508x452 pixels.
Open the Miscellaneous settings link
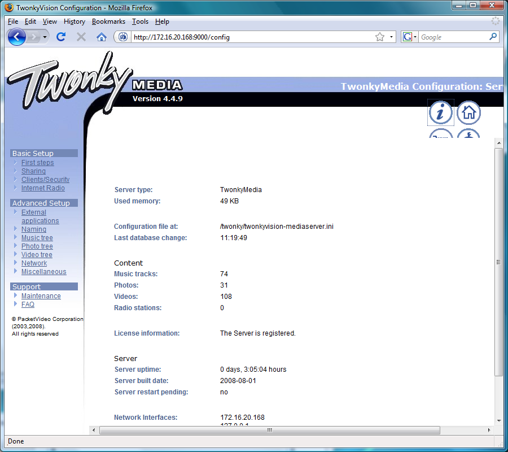tap(43, 271)
